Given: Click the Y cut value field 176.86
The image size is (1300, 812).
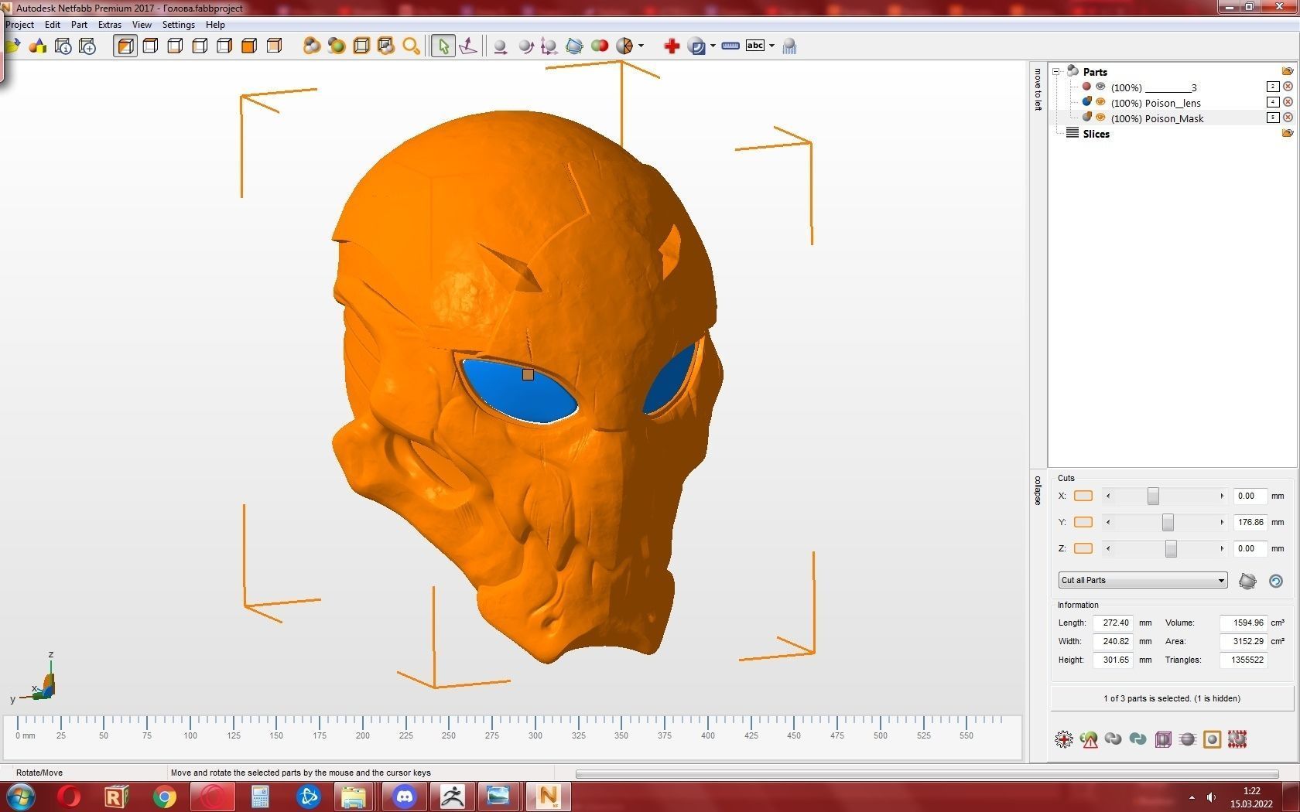Looking at the screenshot, I should [x=1250, y=523].
